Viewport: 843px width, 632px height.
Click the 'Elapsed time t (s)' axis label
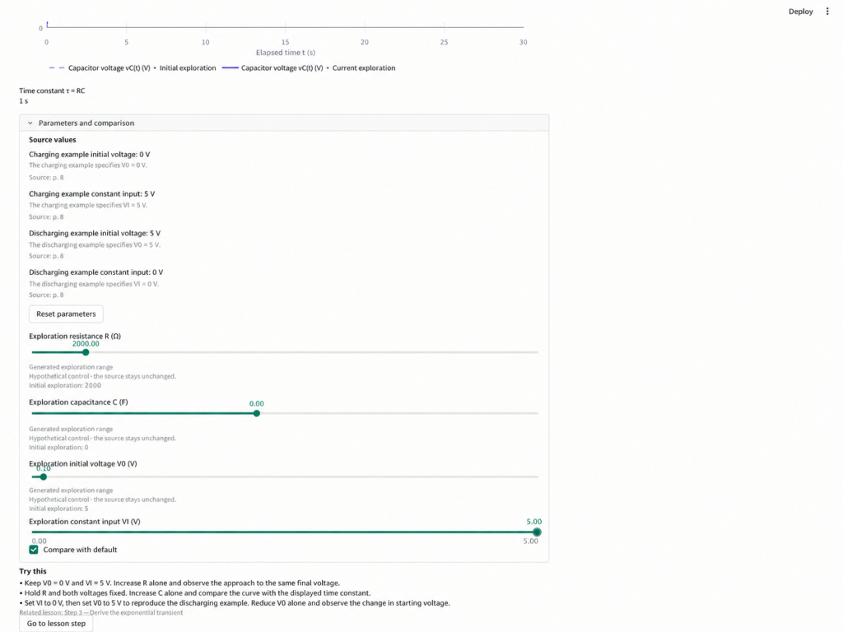(x=286, y=53)
